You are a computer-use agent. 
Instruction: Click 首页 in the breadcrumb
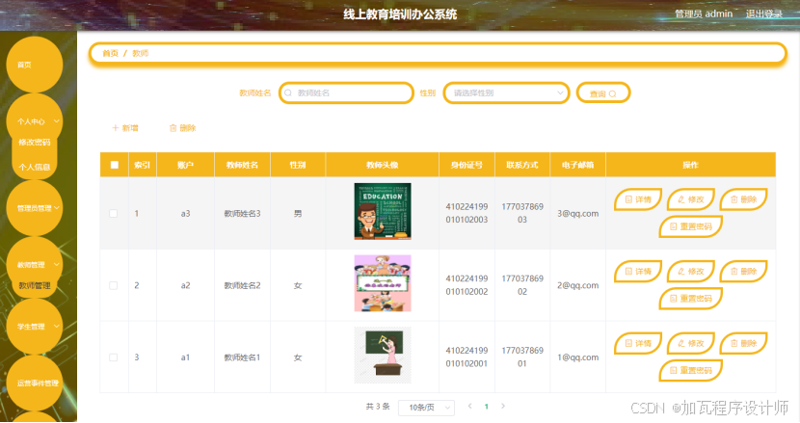coord(110,53)
